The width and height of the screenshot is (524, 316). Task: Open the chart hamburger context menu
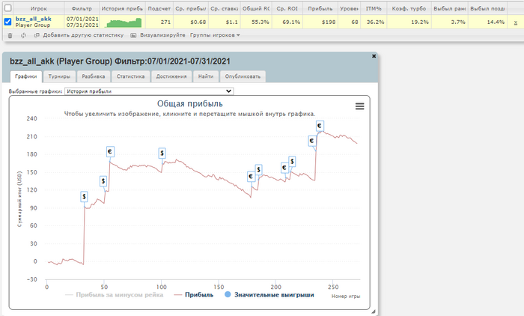pos(359,106)
